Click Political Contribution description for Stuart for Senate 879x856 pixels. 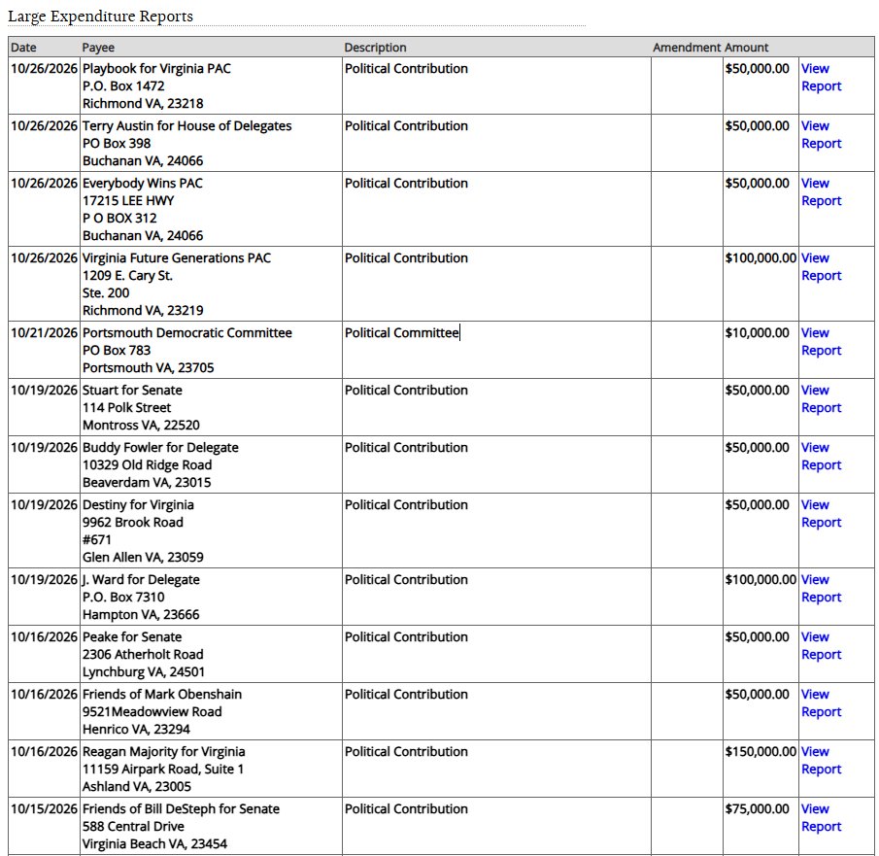coord(406,390)
